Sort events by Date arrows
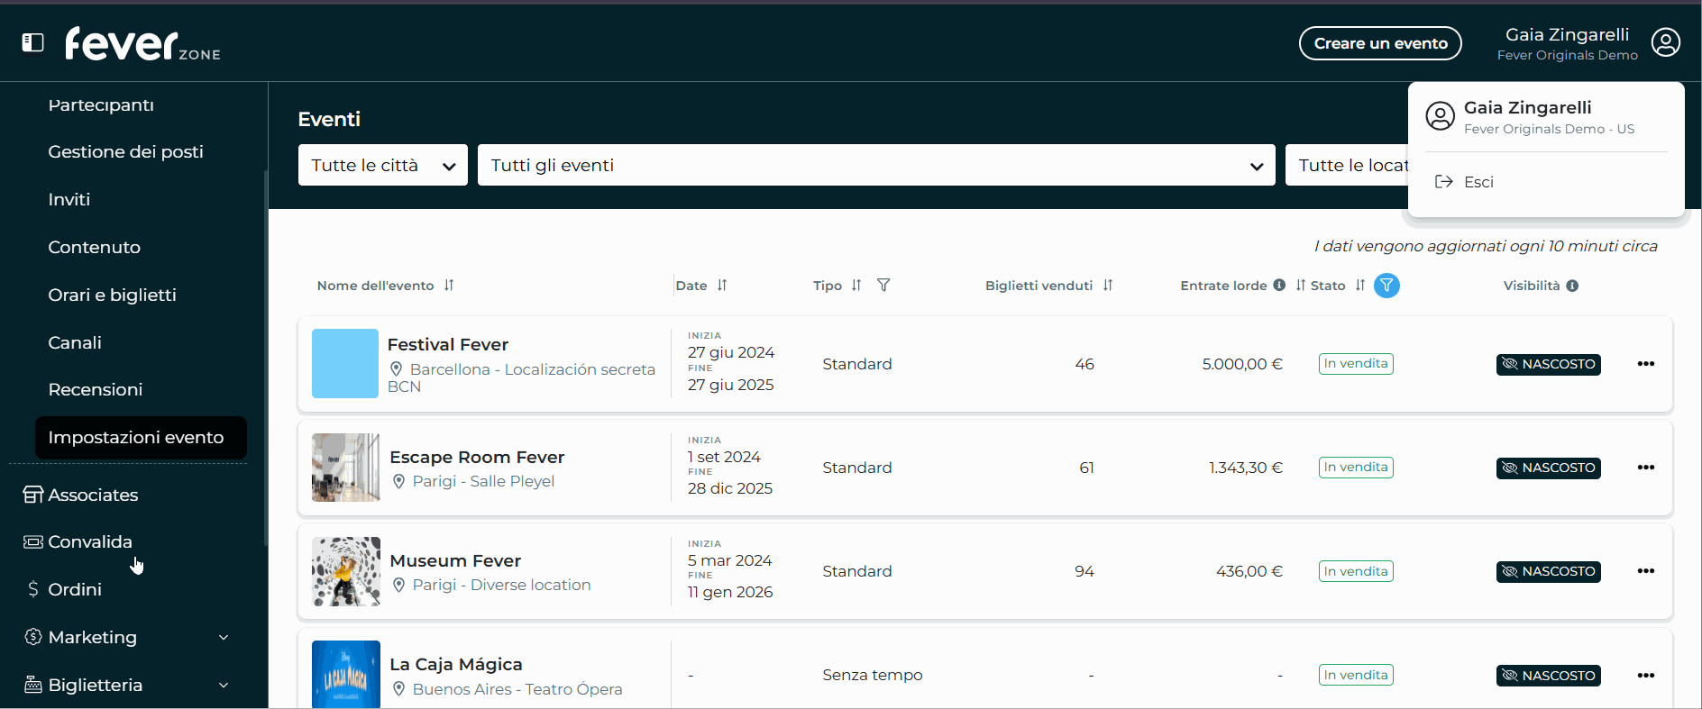This screenshot has width=1702, height=709. tap(722, 286)
